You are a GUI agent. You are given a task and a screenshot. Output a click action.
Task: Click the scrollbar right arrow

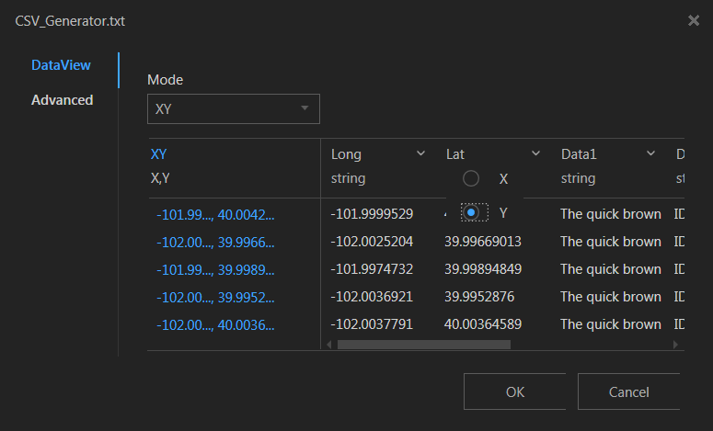pyautogui.click(x=676, y=345)
